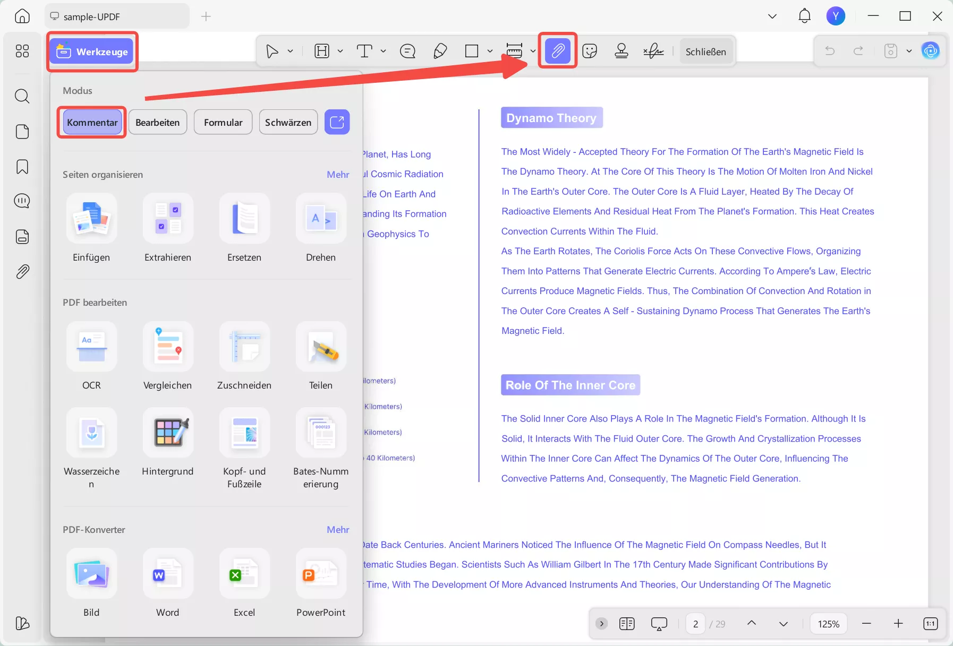Convert PDF to Excel
This screenshot has width=953, height=646.
244,583
